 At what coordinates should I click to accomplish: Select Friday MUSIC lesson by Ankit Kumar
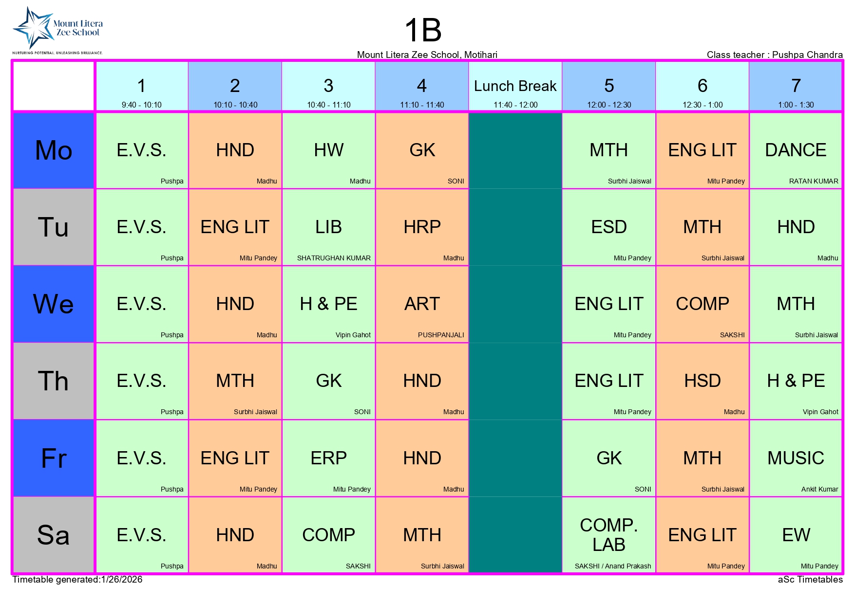pyautogui.click(x=796, y=458)
